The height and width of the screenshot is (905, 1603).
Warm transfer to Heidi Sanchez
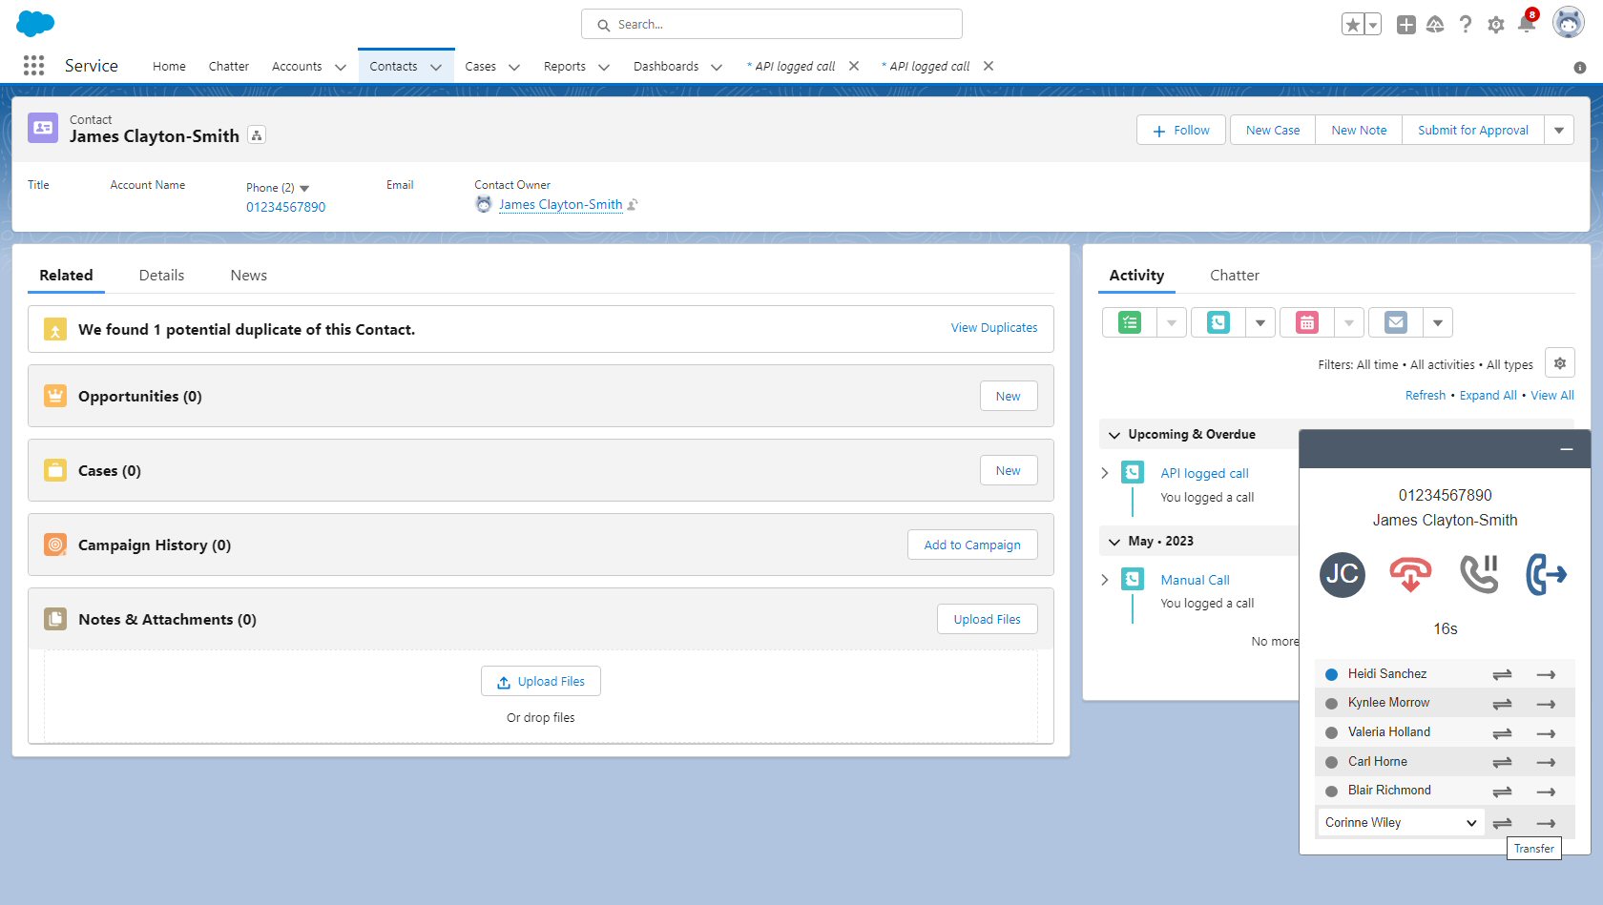[1502, 674]
